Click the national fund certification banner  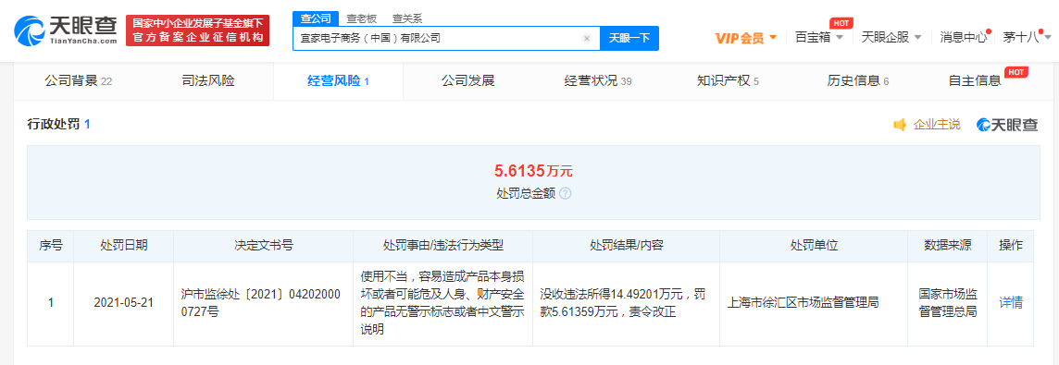click(x=198, y=30)
